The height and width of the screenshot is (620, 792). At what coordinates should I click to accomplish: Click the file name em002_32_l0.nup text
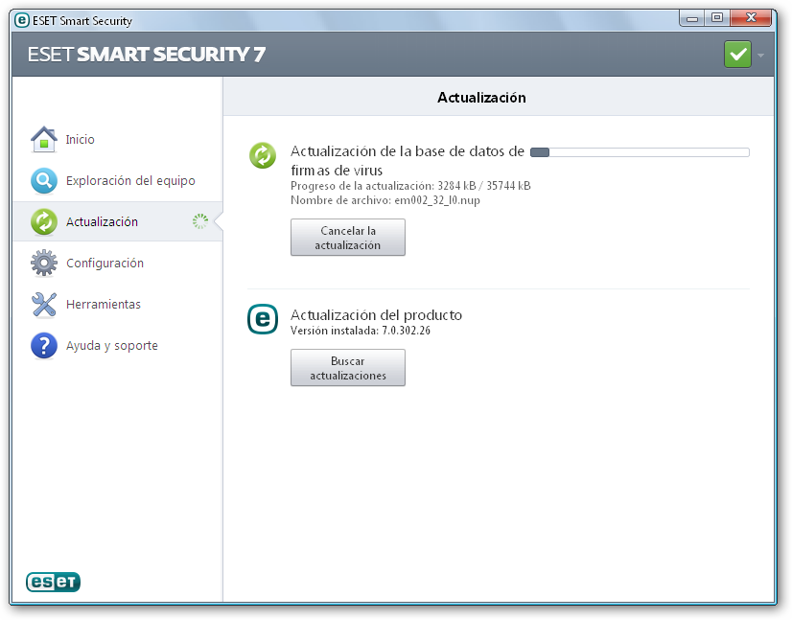pos(384,200)
